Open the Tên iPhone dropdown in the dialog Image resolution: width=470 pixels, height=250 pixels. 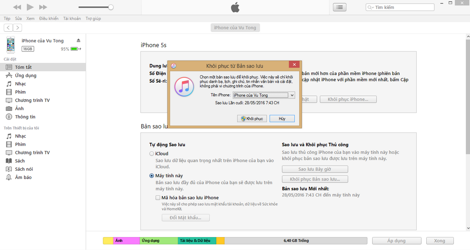click(292, 95)
